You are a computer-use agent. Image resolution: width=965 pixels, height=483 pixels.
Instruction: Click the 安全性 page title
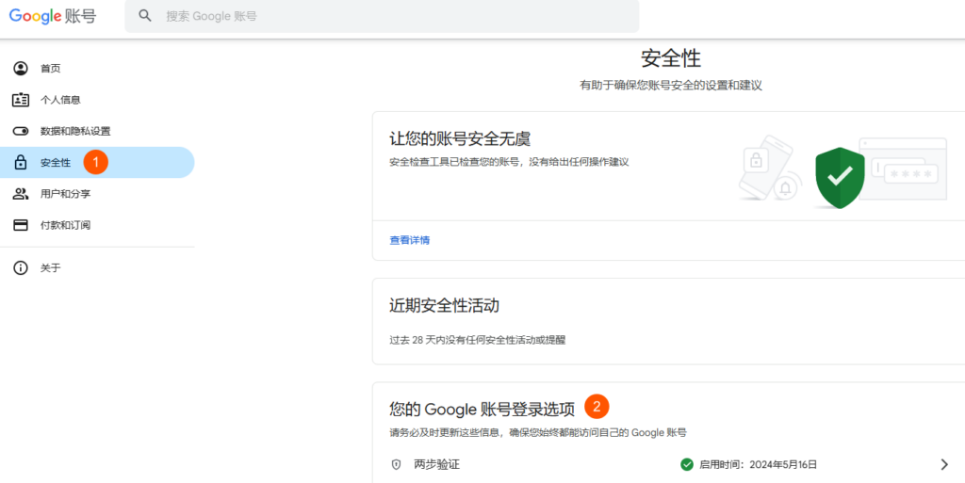coord(671,59)
